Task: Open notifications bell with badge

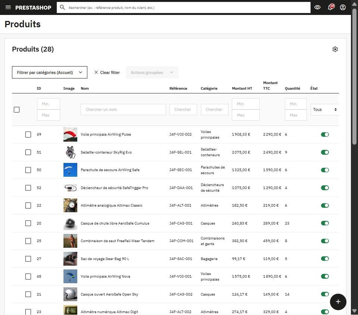Action: pos(330,7)
